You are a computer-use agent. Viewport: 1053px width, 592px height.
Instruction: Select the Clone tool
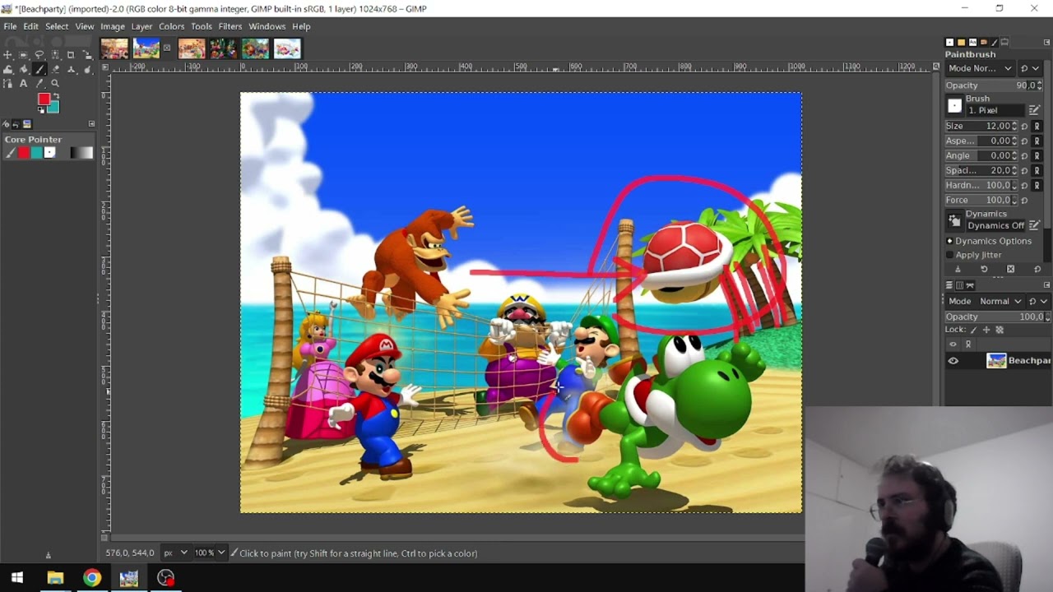tap(71, 70)
